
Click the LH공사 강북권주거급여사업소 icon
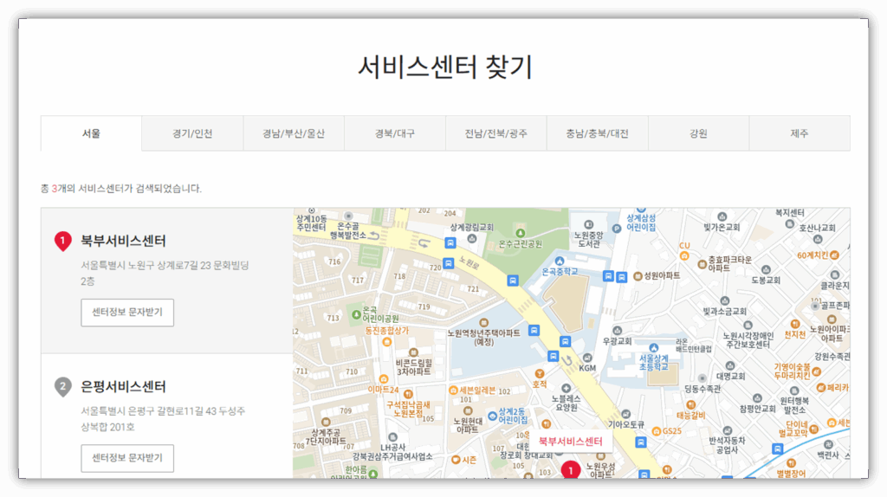(x=393, y=437)
